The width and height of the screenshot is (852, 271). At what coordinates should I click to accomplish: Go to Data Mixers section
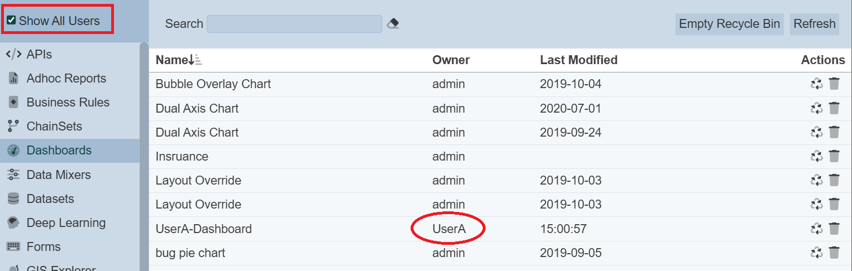[58, 175]
